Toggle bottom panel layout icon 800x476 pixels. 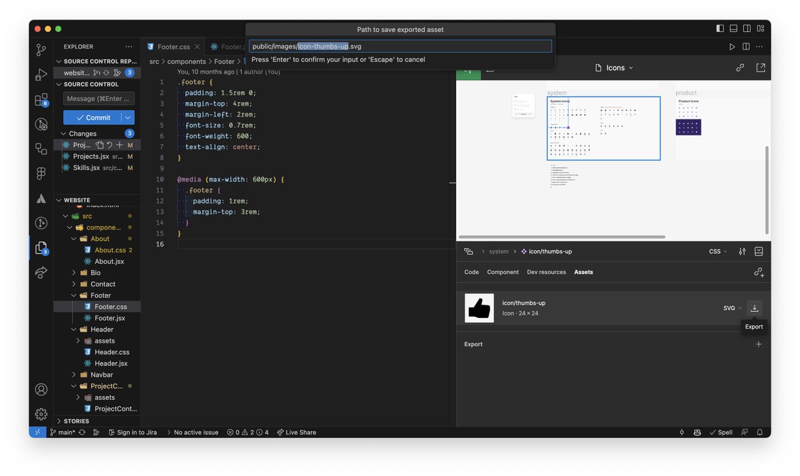click(733, 29)
